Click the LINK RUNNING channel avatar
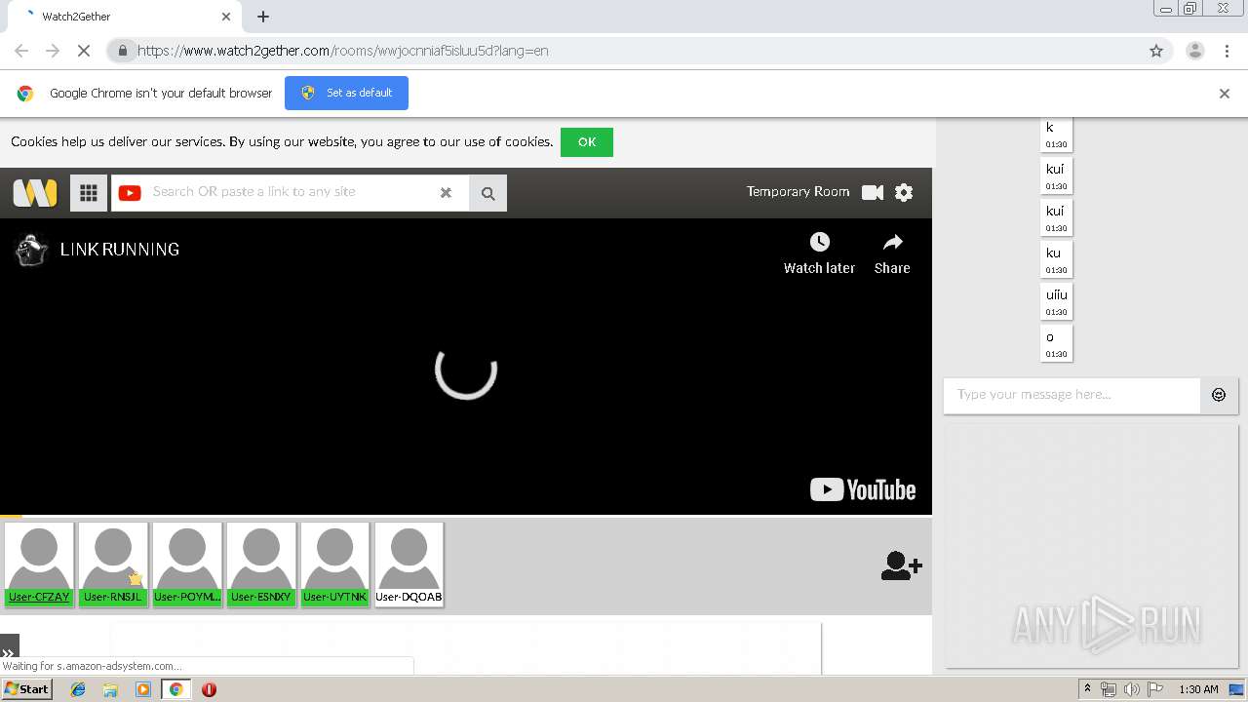The height and width of the screenshot is (702, 1248). [x=32, y=250]
